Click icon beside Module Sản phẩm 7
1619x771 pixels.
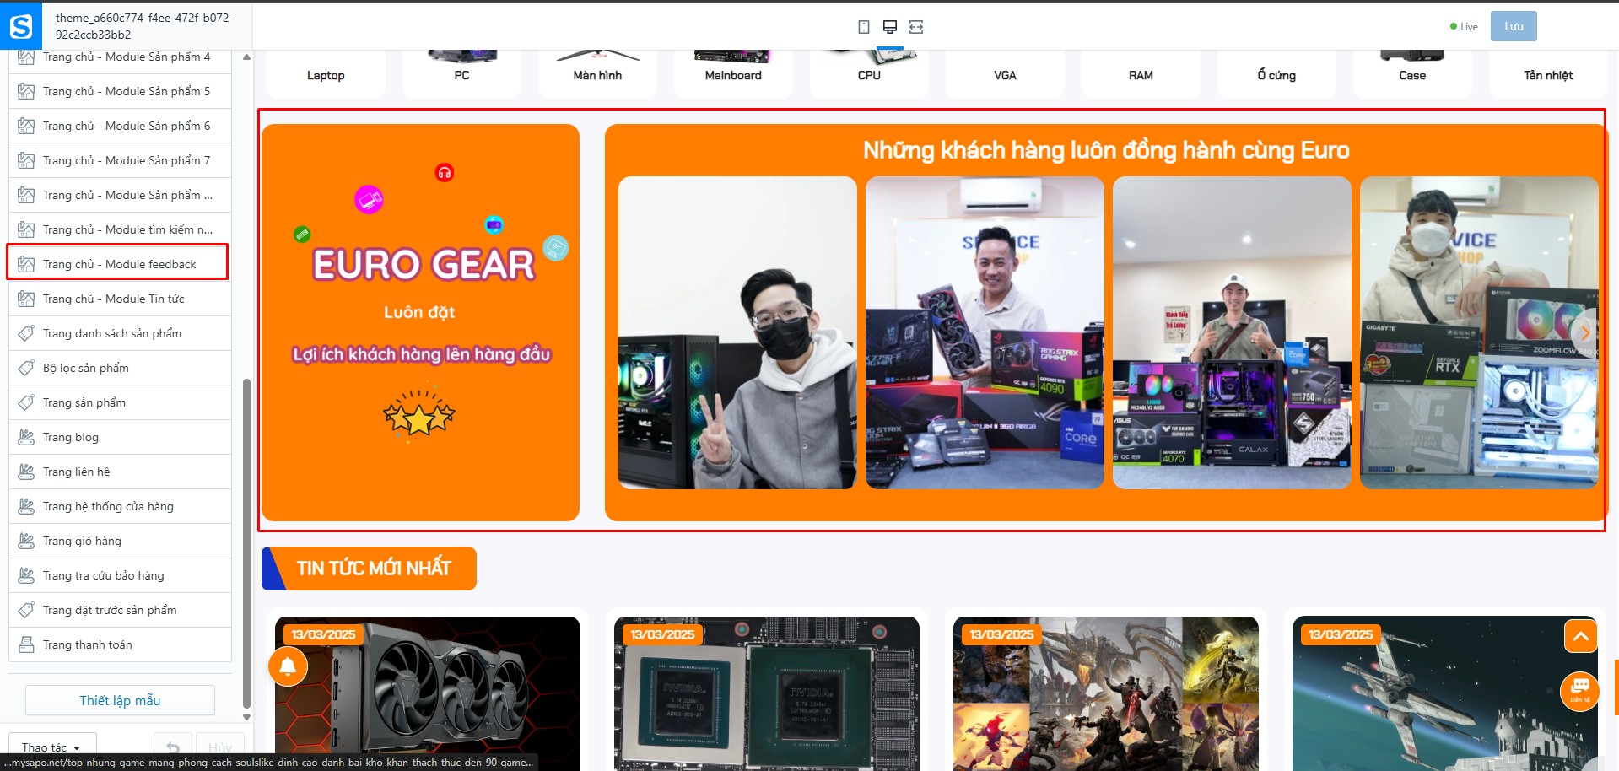[x=26, y=160]
